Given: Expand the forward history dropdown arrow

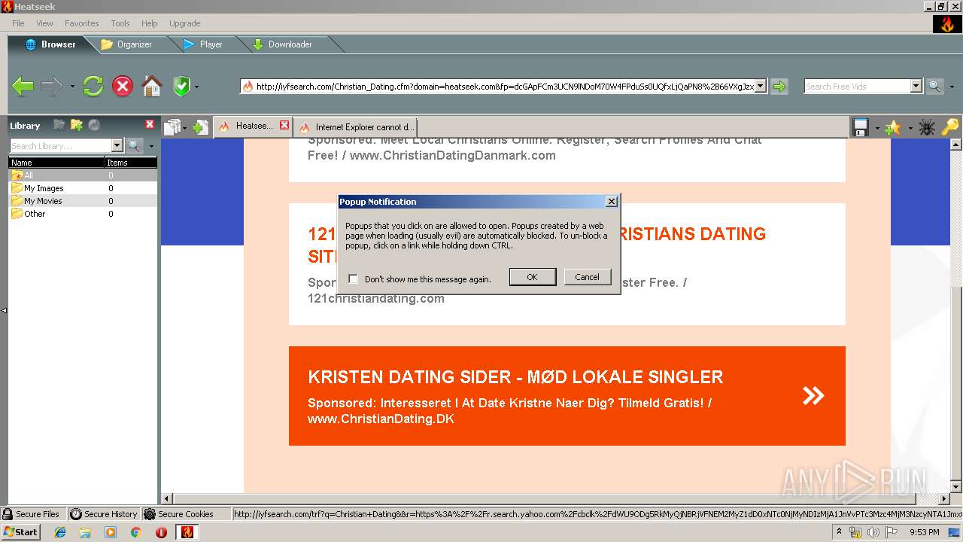Looking at the screenshot, I should click(72, 87).
